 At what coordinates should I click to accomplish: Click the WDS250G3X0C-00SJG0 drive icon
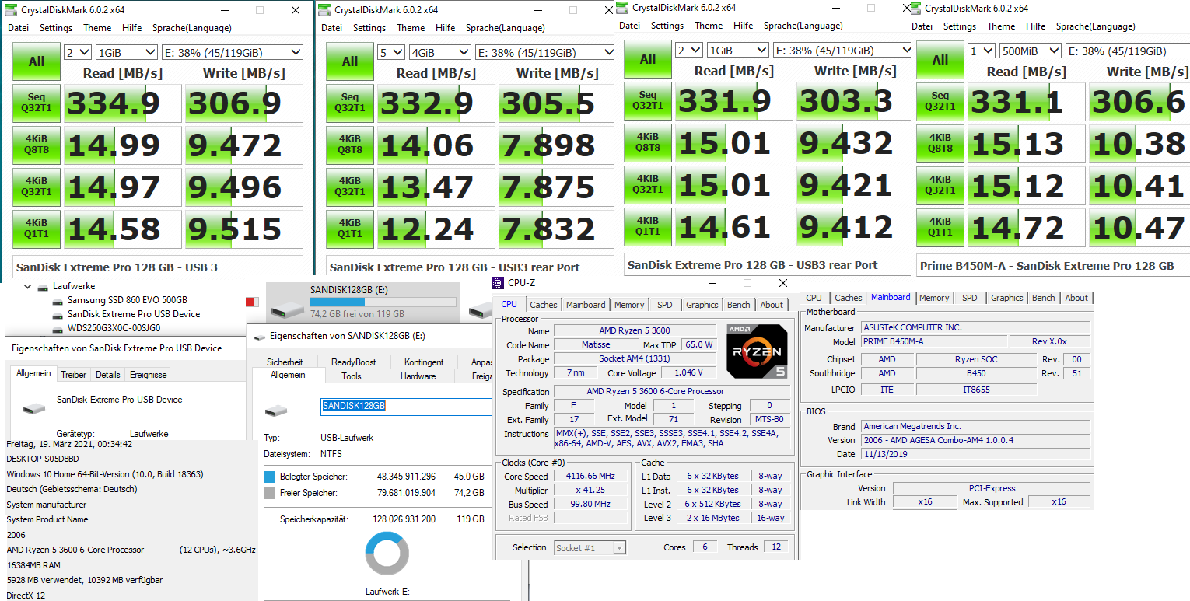pyautogui.click(x=58, y=329)
